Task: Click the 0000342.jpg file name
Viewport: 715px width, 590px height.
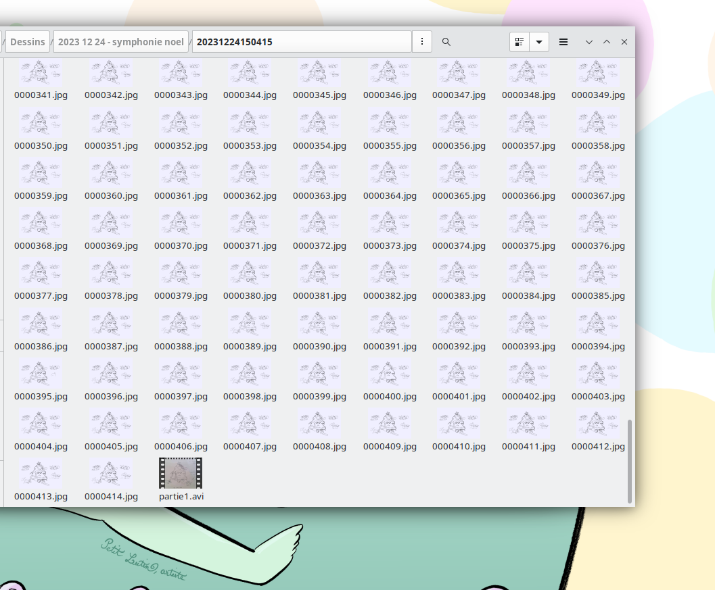Action: [111, 95]
